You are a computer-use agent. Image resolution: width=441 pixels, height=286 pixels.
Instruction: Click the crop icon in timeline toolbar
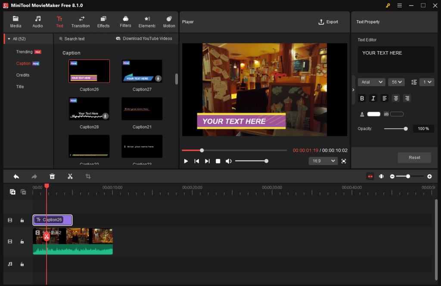(88, 177)
